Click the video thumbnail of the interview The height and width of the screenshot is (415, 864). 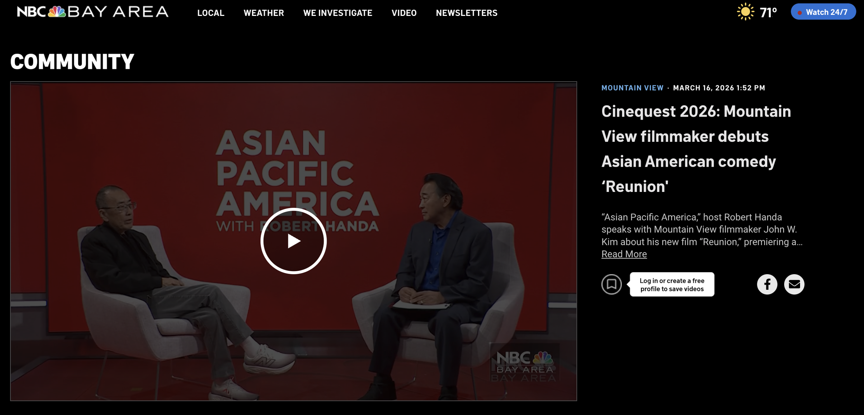[293, 241]
